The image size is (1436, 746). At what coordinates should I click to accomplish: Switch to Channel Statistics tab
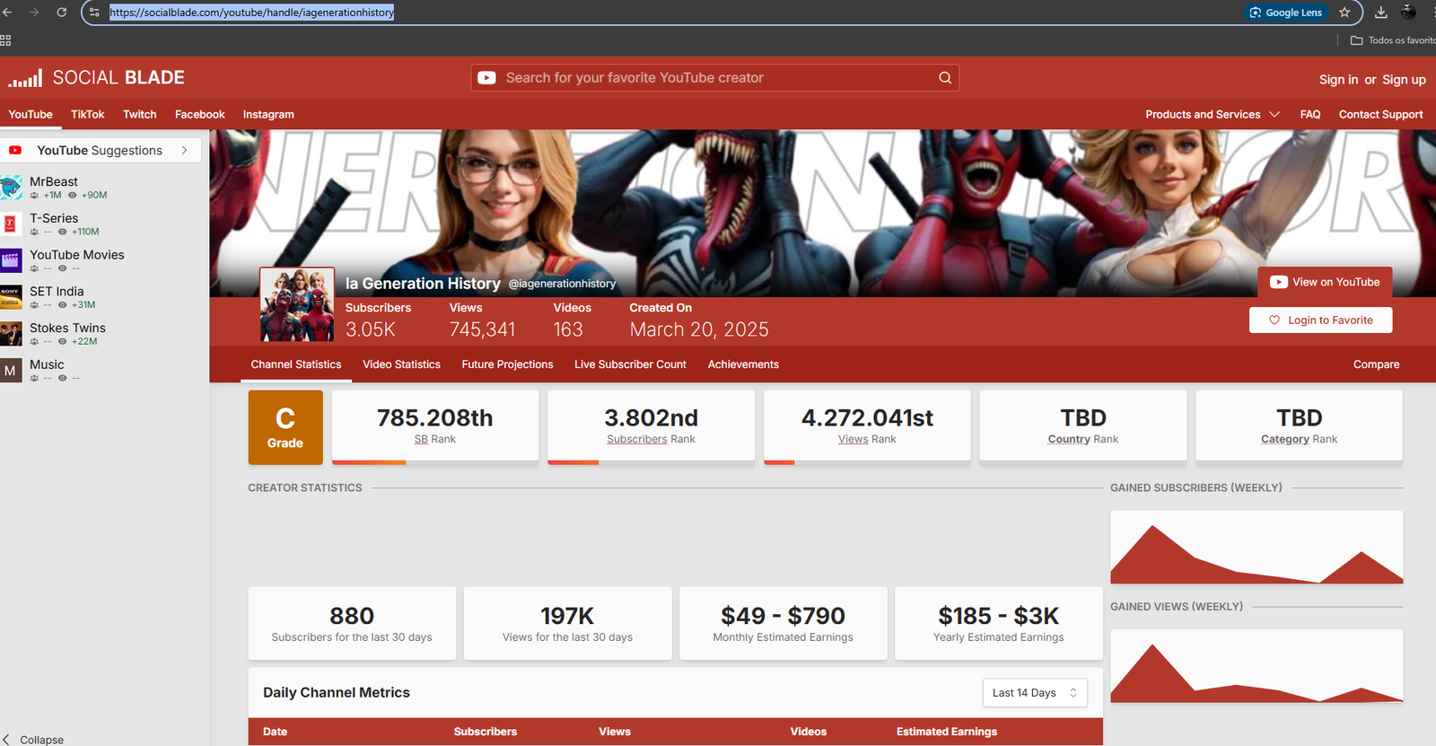[x=296, y=364]
